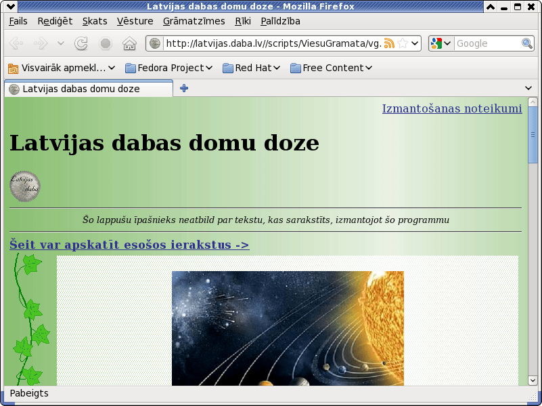Open the Rīki menu
The width and height of the screenshot is (542, 406).
pyautogui.click(x=243, y=22)
